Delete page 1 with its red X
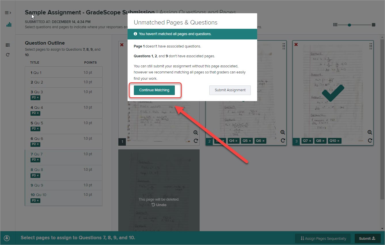 coord(122,45)
